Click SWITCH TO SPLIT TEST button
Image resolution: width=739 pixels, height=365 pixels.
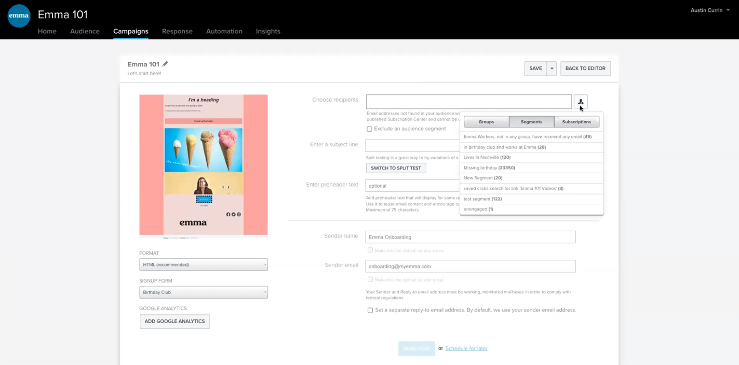pos(396,168)
